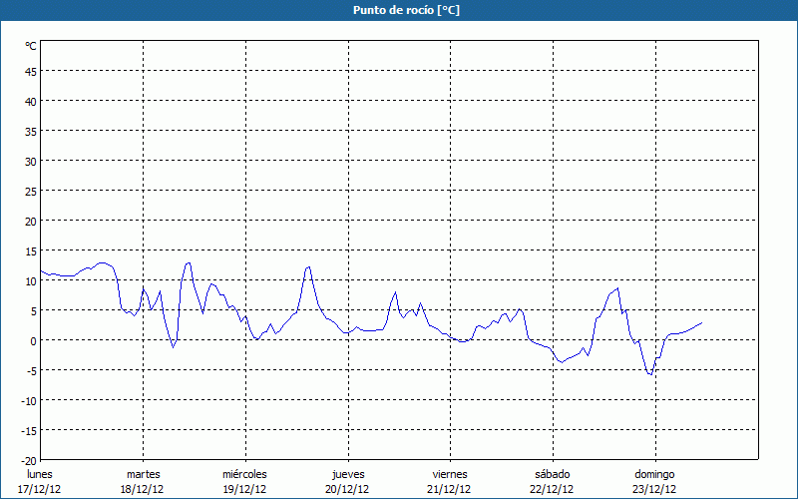This screenshot has width=798, height=499.
Task: Click the dew point peak on miércoles
Action: [308, 266]
